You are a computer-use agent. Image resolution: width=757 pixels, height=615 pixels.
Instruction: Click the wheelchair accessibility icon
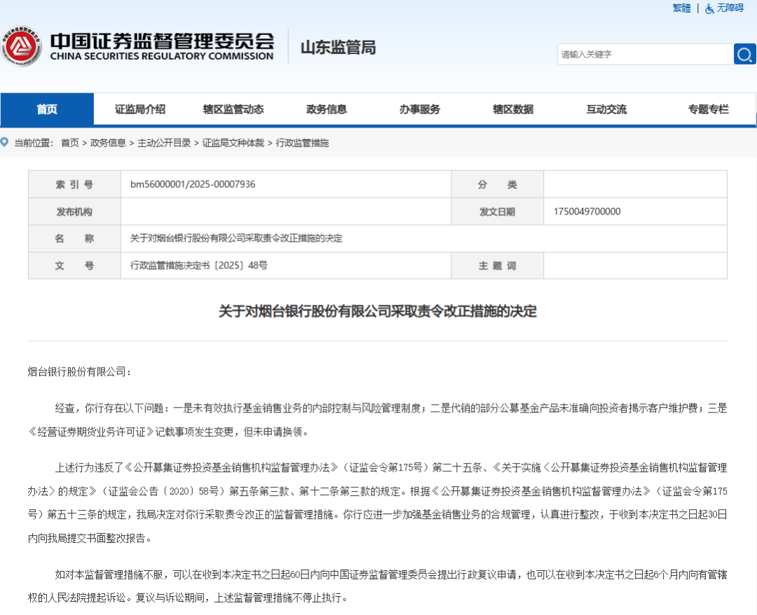point(709,8)
